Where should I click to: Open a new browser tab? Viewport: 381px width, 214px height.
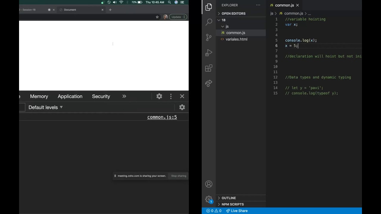pyautogui.click(x=110, y=10)
